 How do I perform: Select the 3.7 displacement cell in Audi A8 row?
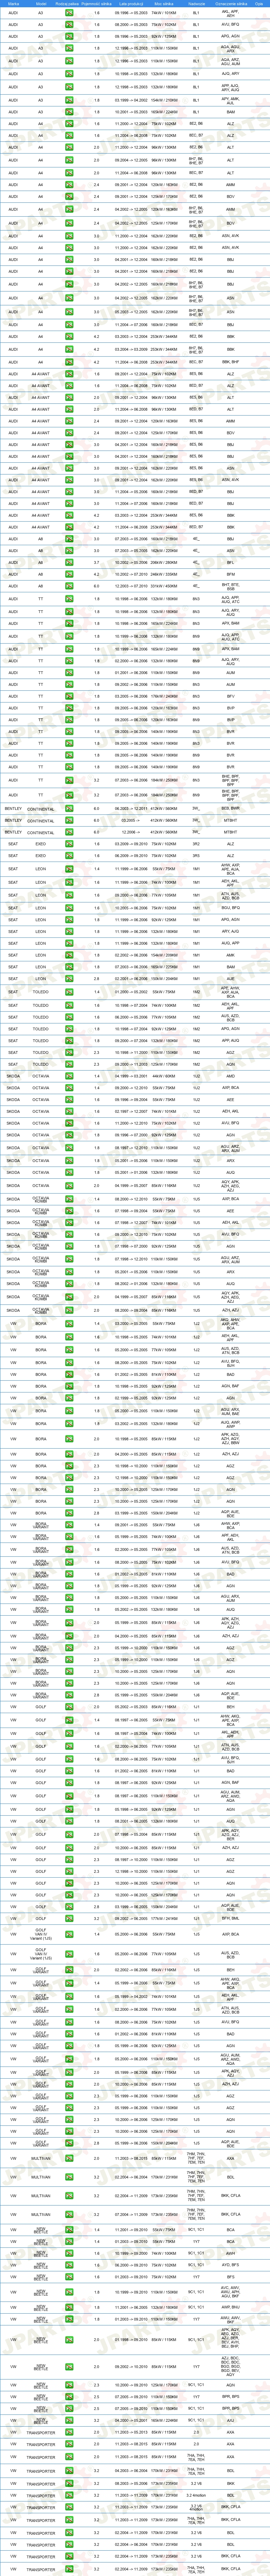click(97, 562)
